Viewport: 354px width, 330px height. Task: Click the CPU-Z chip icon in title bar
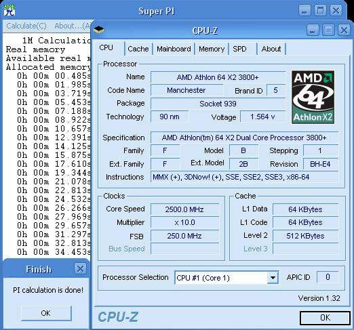pos(99,30)
